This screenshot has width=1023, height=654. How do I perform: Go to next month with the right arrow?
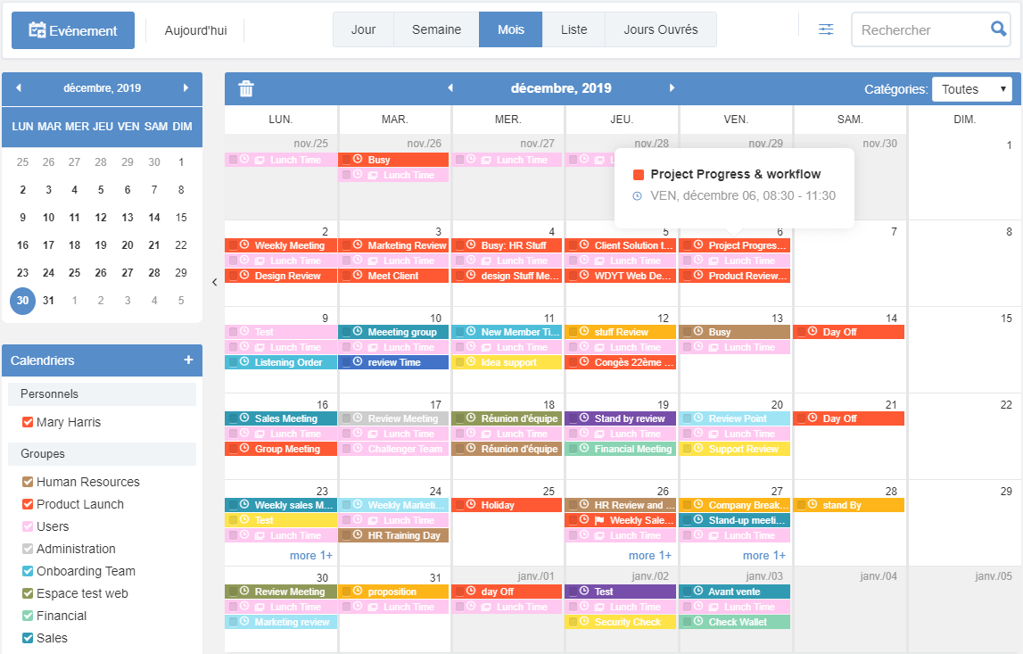pos(672,88)
